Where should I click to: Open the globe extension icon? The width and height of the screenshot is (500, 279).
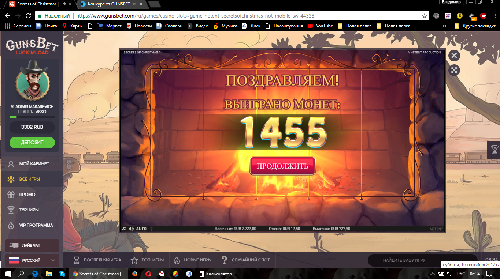click(x=436, y=16)
